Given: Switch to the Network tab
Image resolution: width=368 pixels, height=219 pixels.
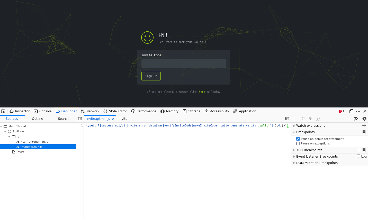Looking at the screenshot, I should click(x=90, y=111).
